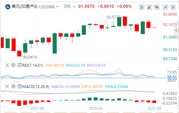Open MACD indicator settings gear
179x113 pixels.
click(x=13, y=86)
